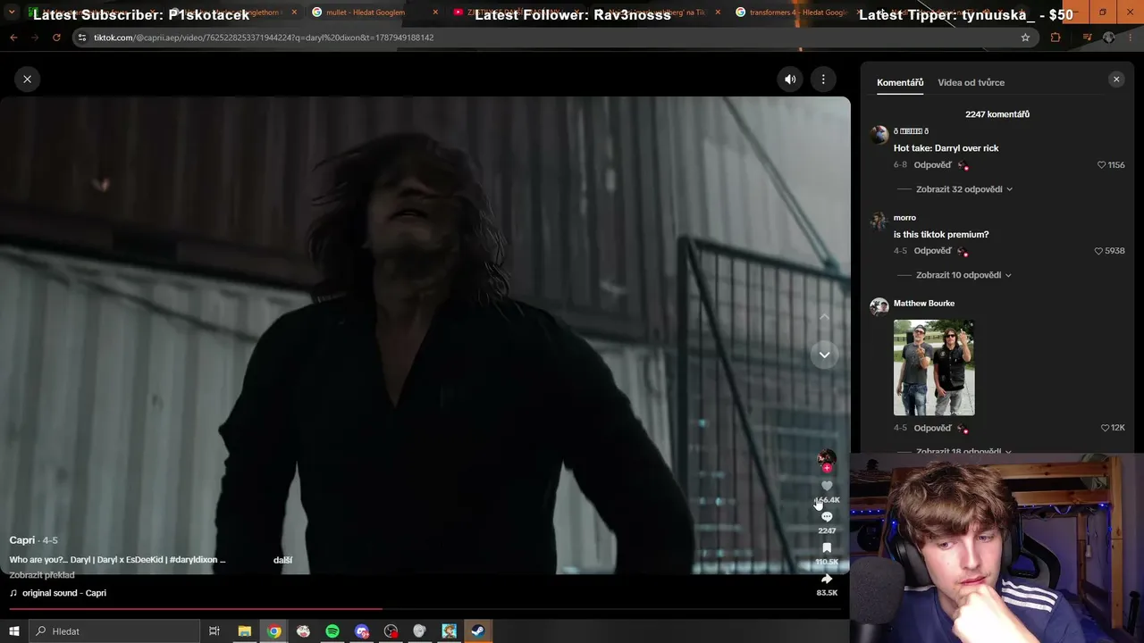The height and width of the screenshot is (643, 1144).
Task: Expand 32 replies under Darryl over rick
Action: (963, 189)
